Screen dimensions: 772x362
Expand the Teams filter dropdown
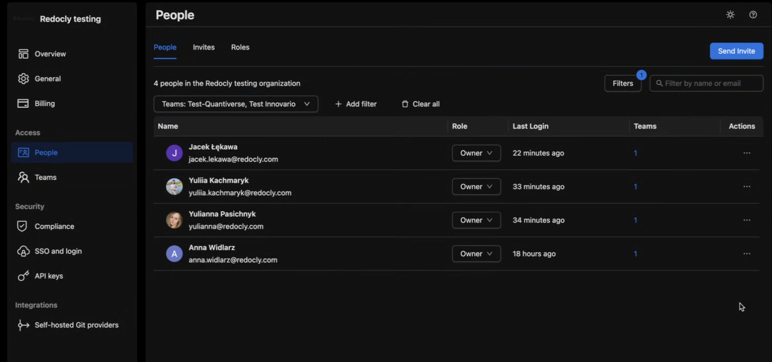[x=236, y=104]
